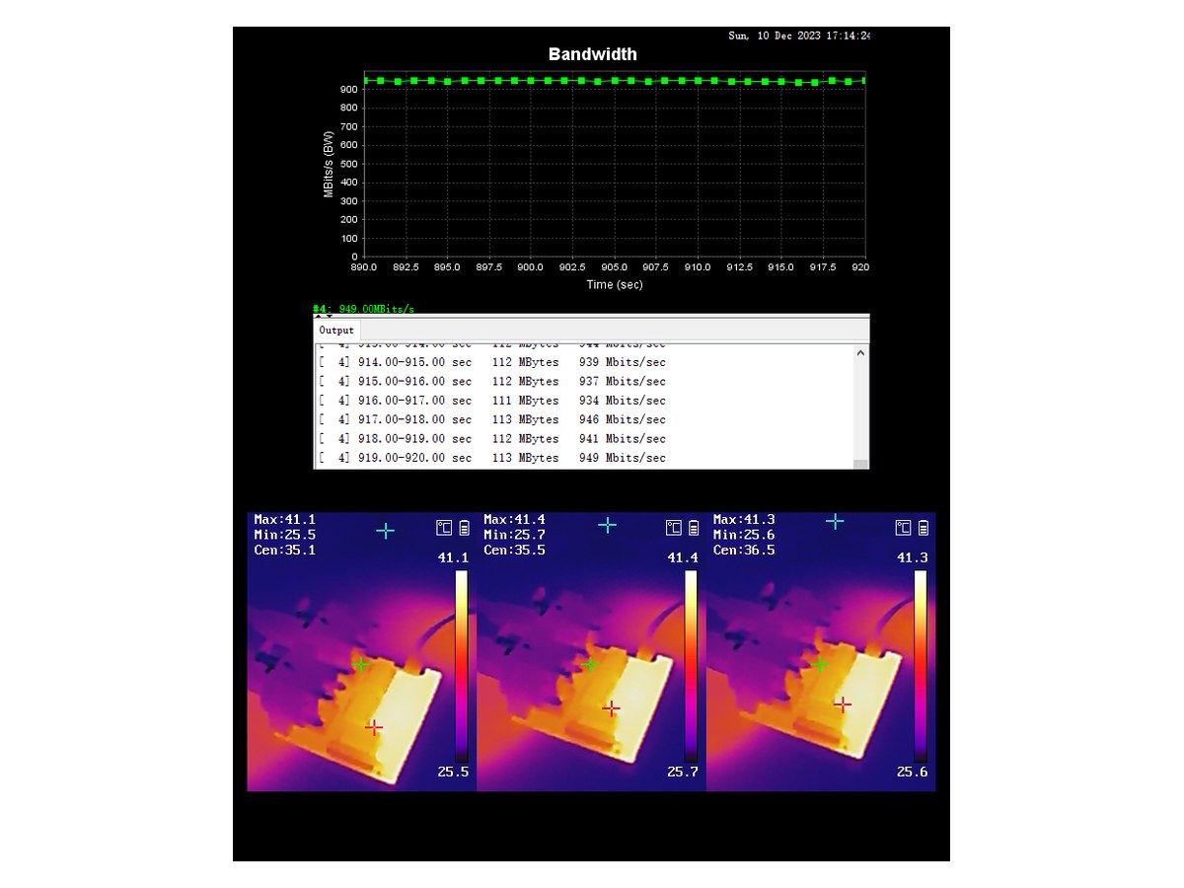
Task: Click the 905.0 tick on time axis
Action: tap(615, 267)
